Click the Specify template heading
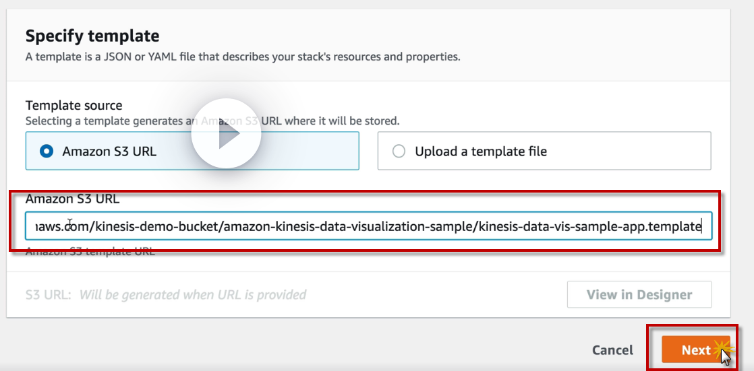 [92, 36]
